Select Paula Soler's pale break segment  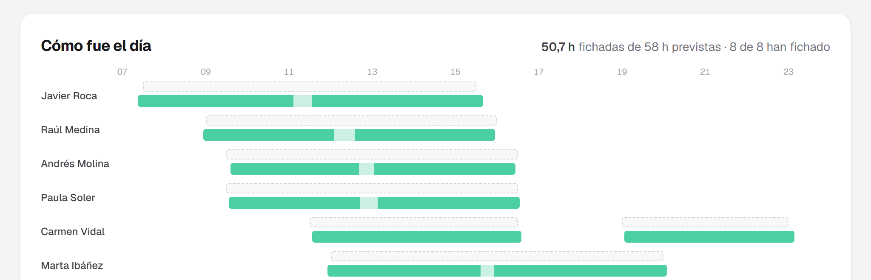coord(369,203)
